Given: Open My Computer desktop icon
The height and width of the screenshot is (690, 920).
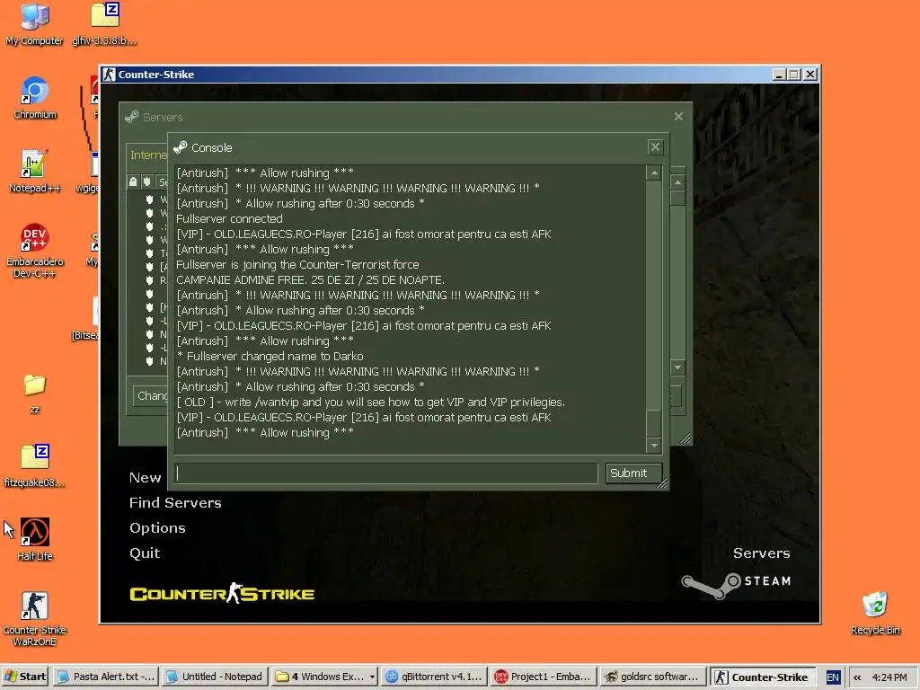Looking at the screenshot, I should pos(34,23).
